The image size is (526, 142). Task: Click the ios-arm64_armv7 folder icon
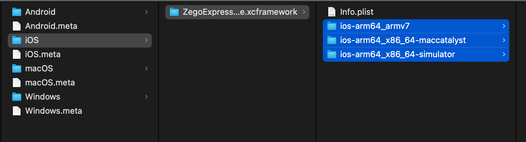(x=331, y=26)
